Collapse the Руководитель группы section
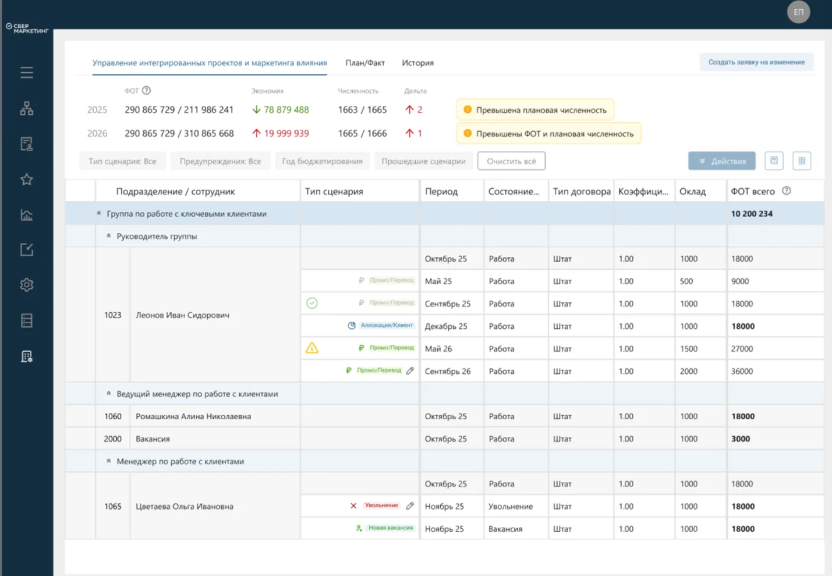The image size is (832, 576). click(109, 236)
